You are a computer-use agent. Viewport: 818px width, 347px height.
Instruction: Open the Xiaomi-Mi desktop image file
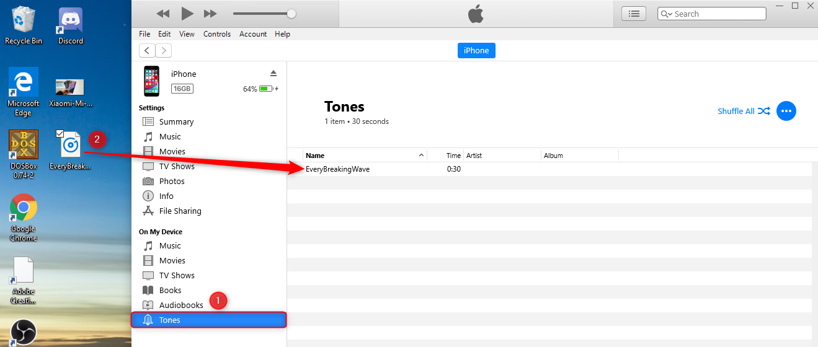[71, 92]
